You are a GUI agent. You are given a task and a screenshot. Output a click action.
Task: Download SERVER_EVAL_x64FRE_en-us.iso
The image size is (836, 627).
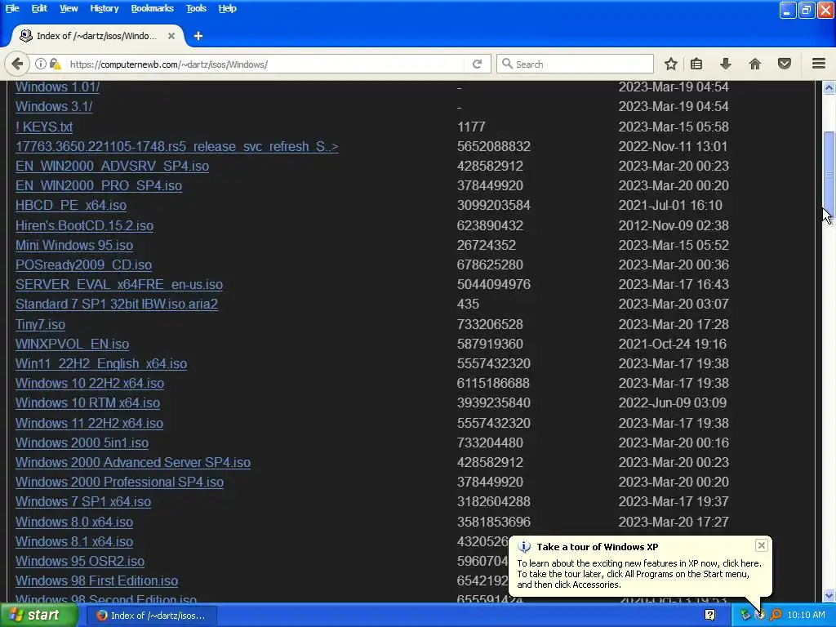point(119,285)
